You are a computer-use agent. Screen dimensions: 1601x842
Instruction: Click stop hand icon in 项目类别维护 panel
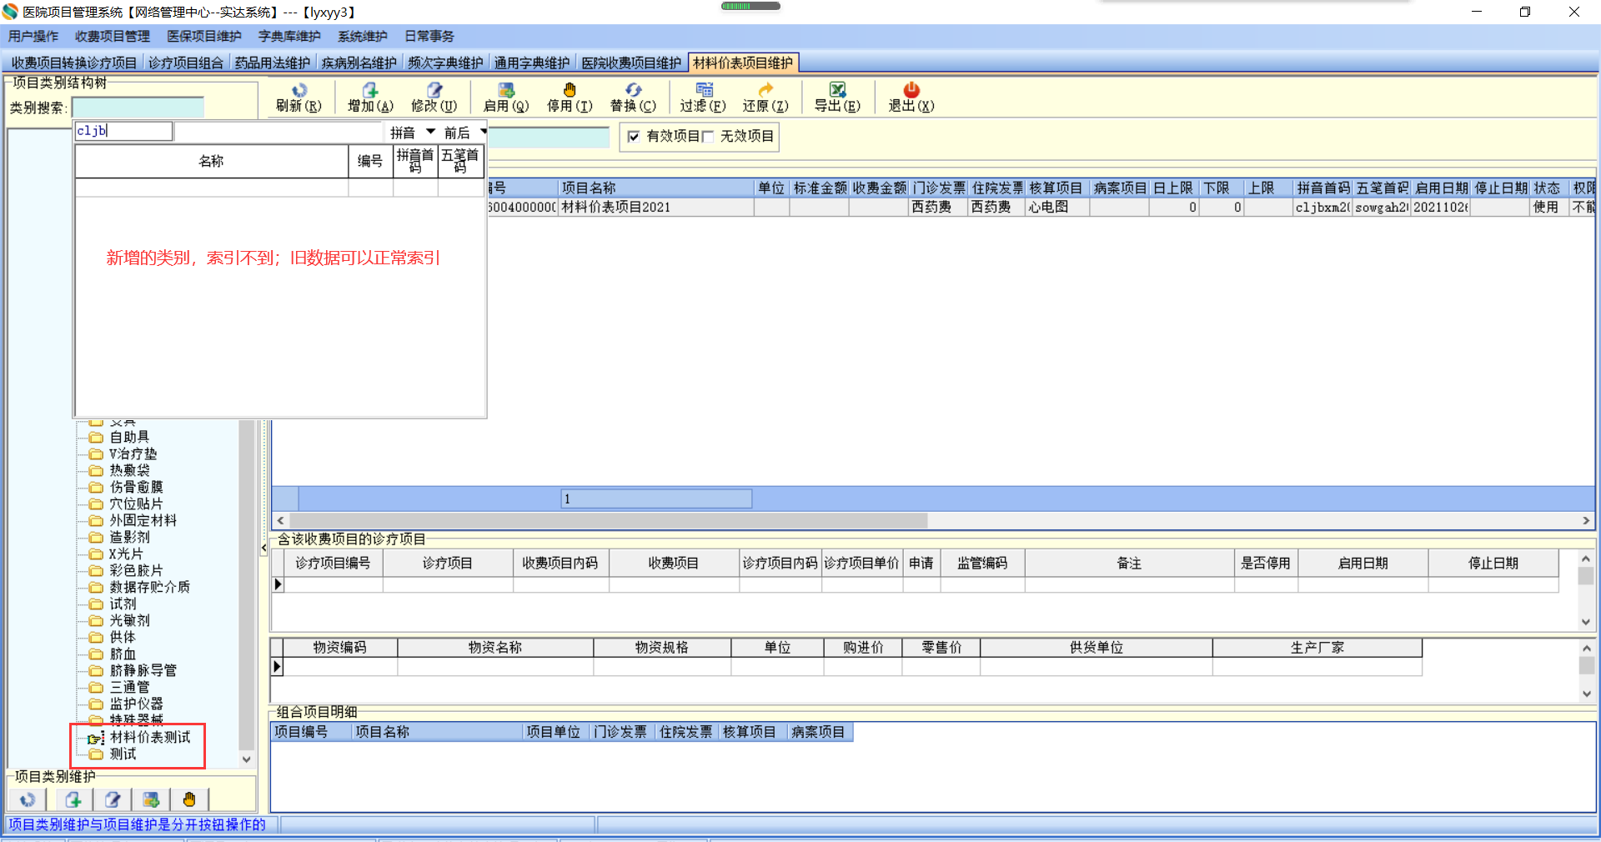point(189,799)
